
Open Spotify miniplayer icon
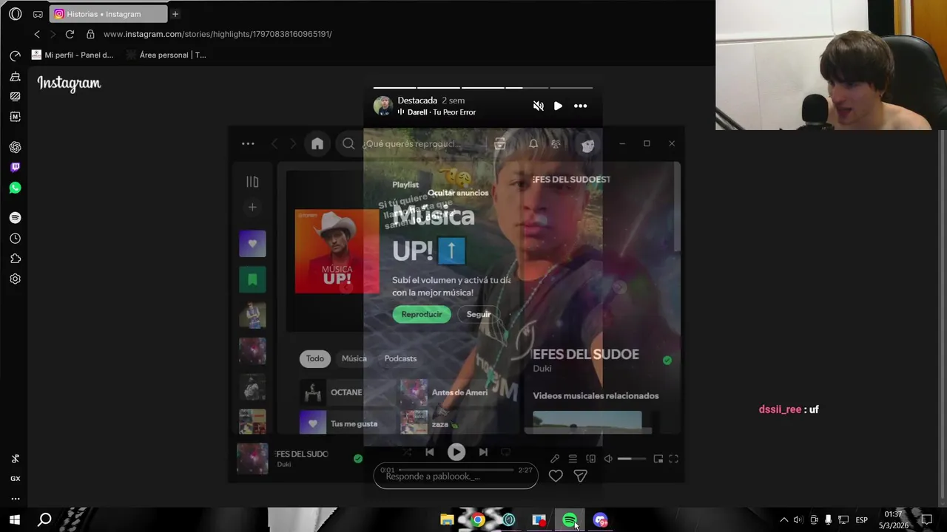coord(658,459)
